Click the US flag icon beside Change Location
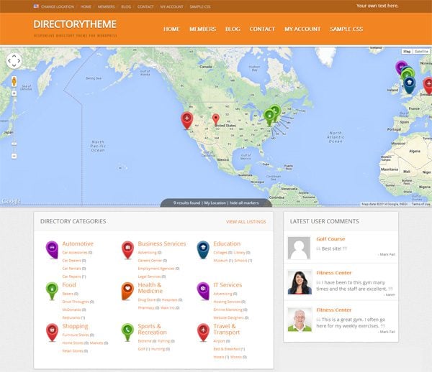The height and width of the screenshot is (372, 432). click(x=36, y=6)
